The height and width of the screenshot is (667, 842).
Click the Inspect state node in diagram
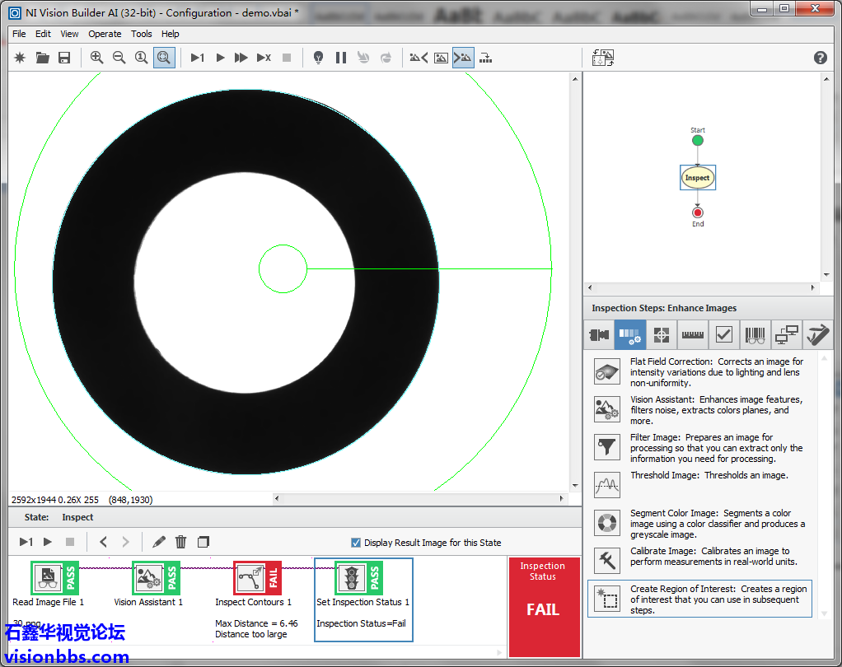(x=697, y=178)
